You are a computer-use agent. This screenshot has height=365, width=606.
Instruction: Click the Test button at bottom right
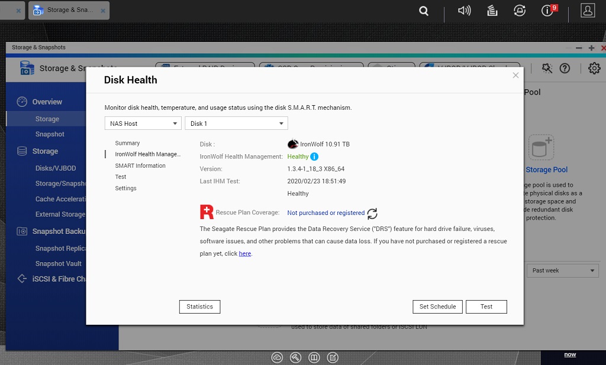tap(486, 307)
